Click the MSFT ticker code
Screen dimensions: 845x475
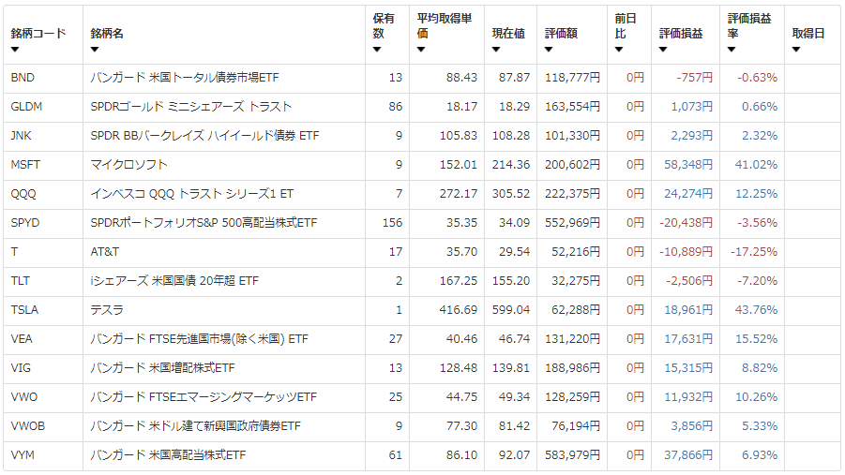[x=25, y=165]
